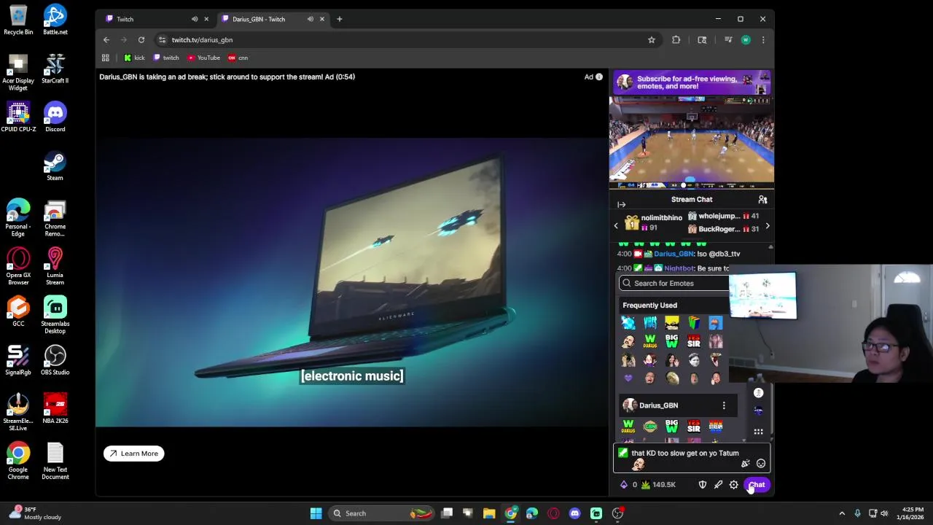Insert the GBN emote under Darius_GBN
This screenshot has width=933, height=525.
point(650,427)
